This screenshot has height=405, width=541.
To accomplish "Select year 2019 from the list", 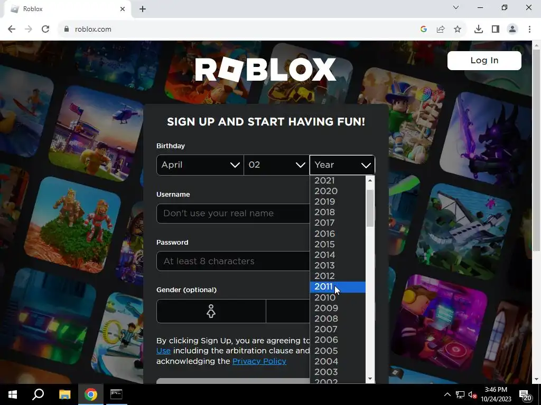I will (338, 201).
